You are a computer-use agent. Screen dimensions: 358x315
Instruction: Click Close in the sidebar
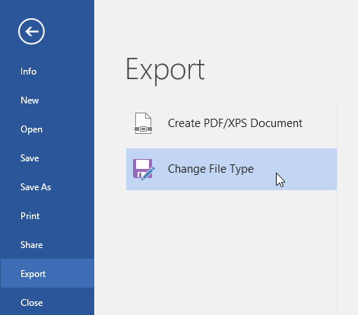tap(32, 303)
